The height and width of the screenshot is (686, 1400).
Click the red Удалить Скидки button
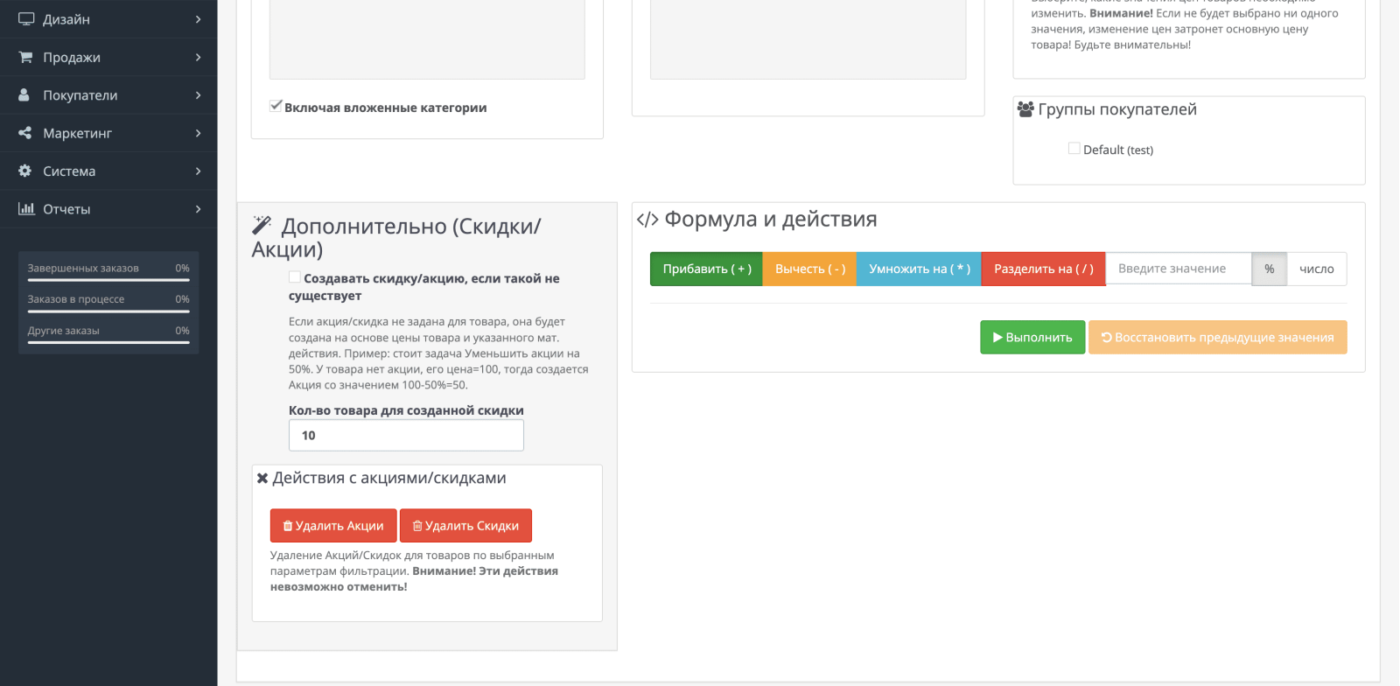[465, 526]
